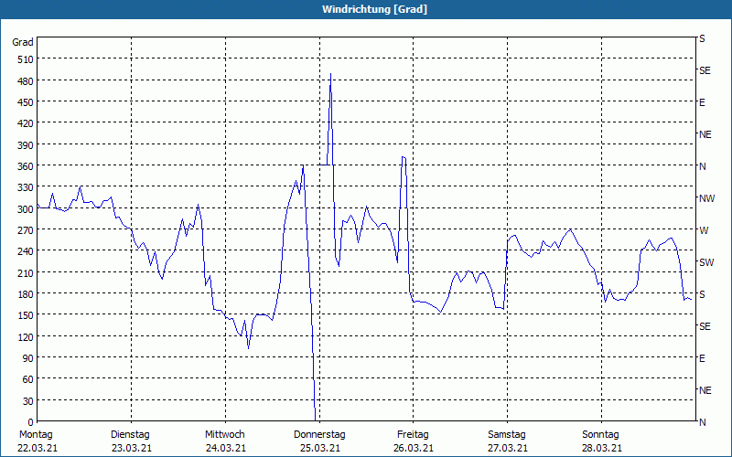This screenshot has width=732, height=457.
Task: Click the 'E' compass label at 90 level
Action: (702, 358)
